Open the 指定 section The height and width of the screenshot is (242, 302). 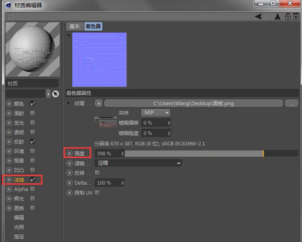click(x=19, y=237)
